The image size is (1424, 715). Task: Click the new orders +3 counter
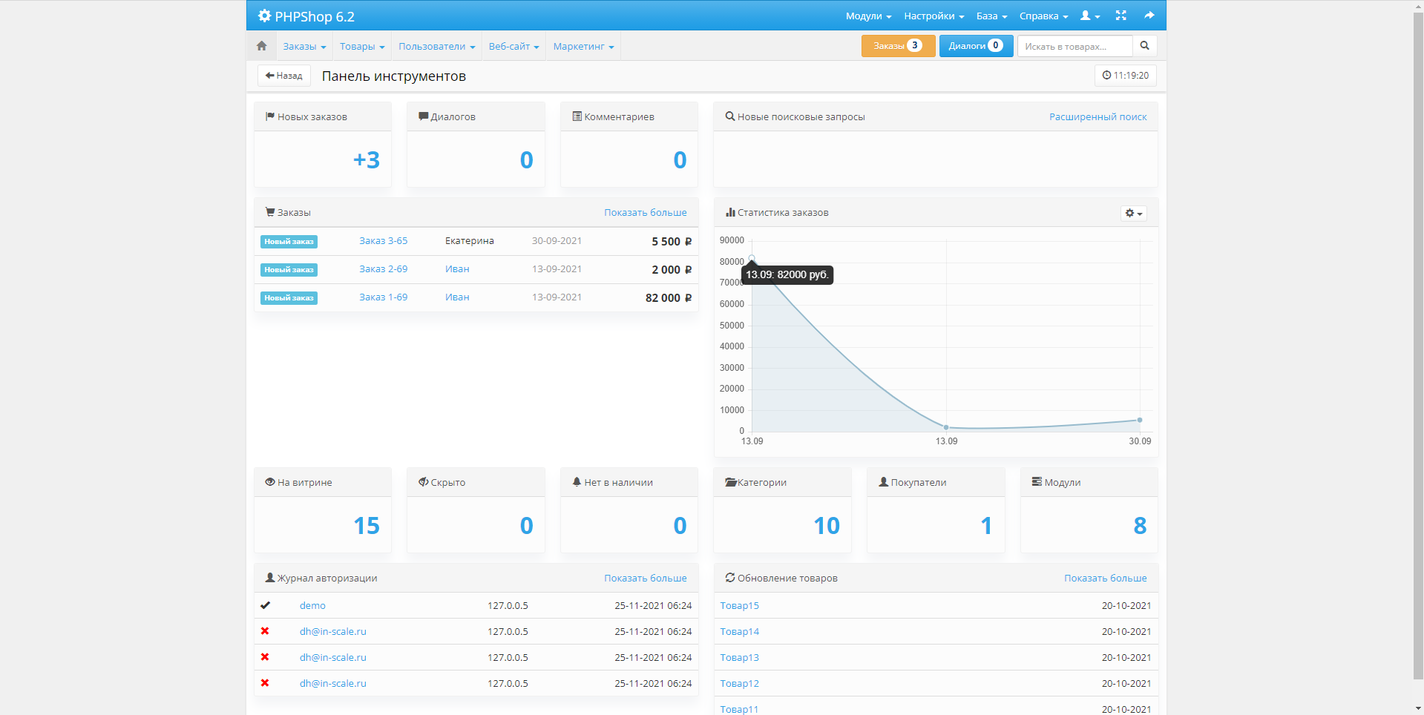tap(366, 159)
